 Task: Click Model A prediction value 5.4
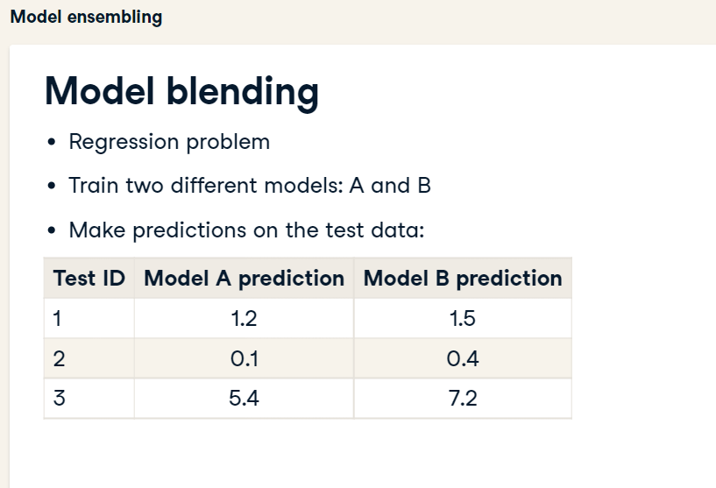[244, 398]
